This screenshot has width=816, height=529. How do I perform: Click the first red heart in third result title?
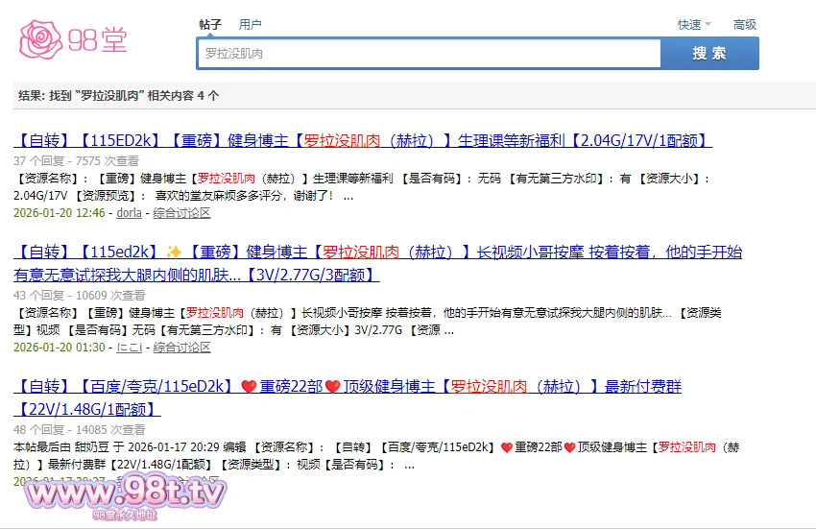(x=249, y=387)
